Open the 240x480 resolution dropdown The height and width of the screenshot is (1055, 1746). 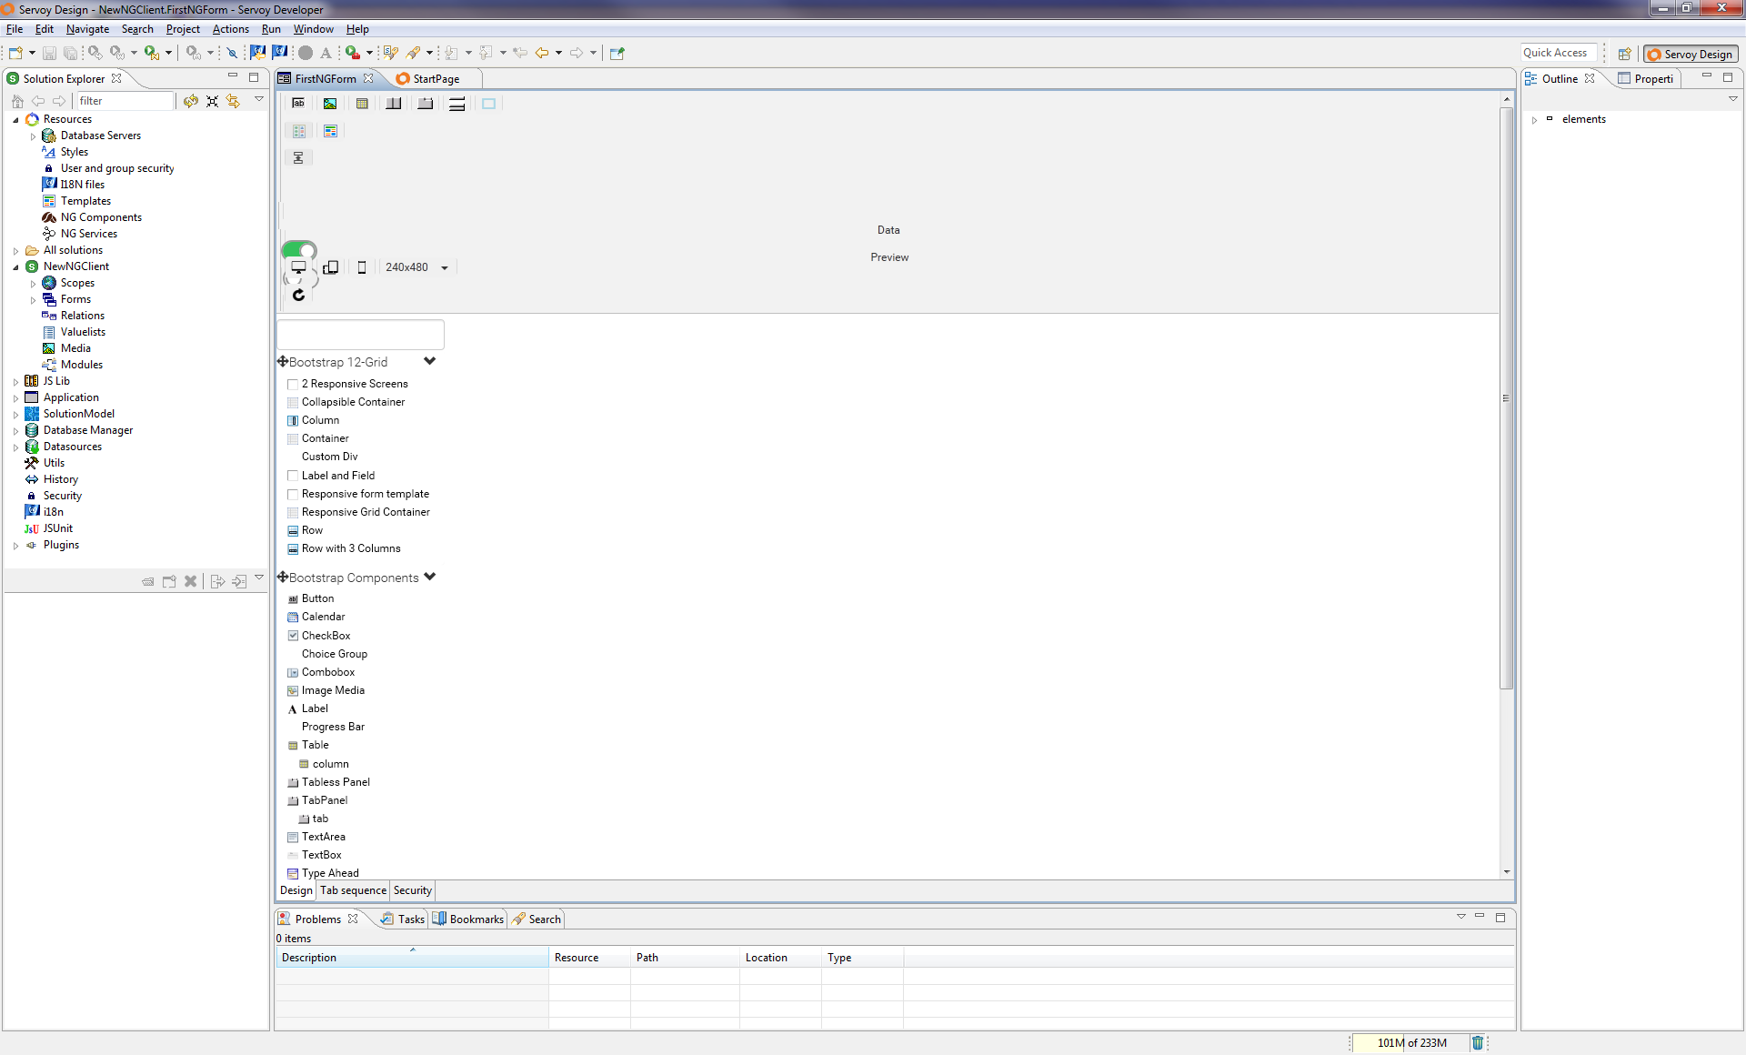444,266
